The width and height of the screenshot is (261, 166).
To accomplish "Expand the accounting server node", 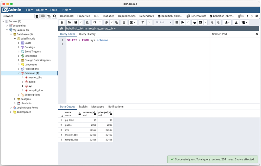I will 7,26.
